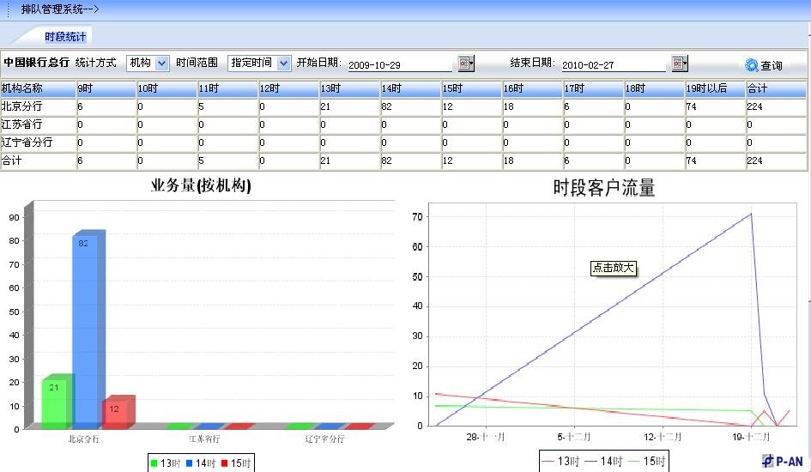Click the 12时 column header
The width and height of the screenshot is (811, 472).
click(289, 88)
